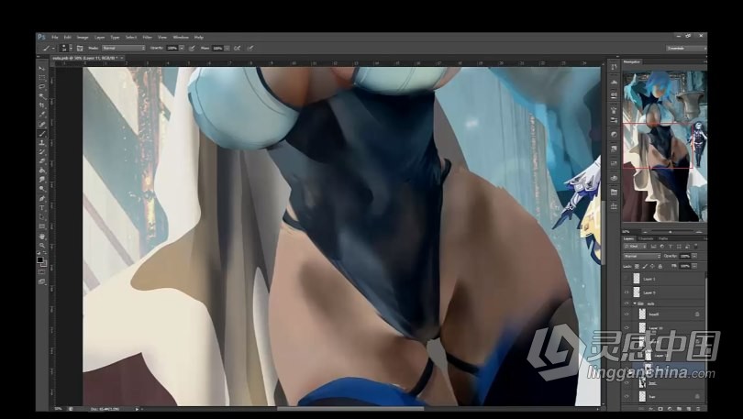Create a new layer from Layers footer
Image resolution: width=743 pixels, height=419 pixels.
tap(689, 409)
